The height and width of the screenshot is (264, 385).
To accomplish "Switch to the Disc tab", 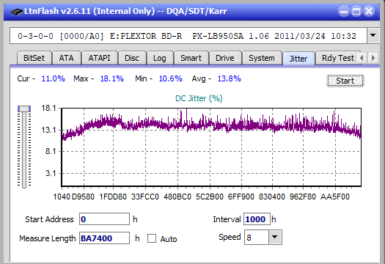I will pyautogui.click(x=132, y=58).
